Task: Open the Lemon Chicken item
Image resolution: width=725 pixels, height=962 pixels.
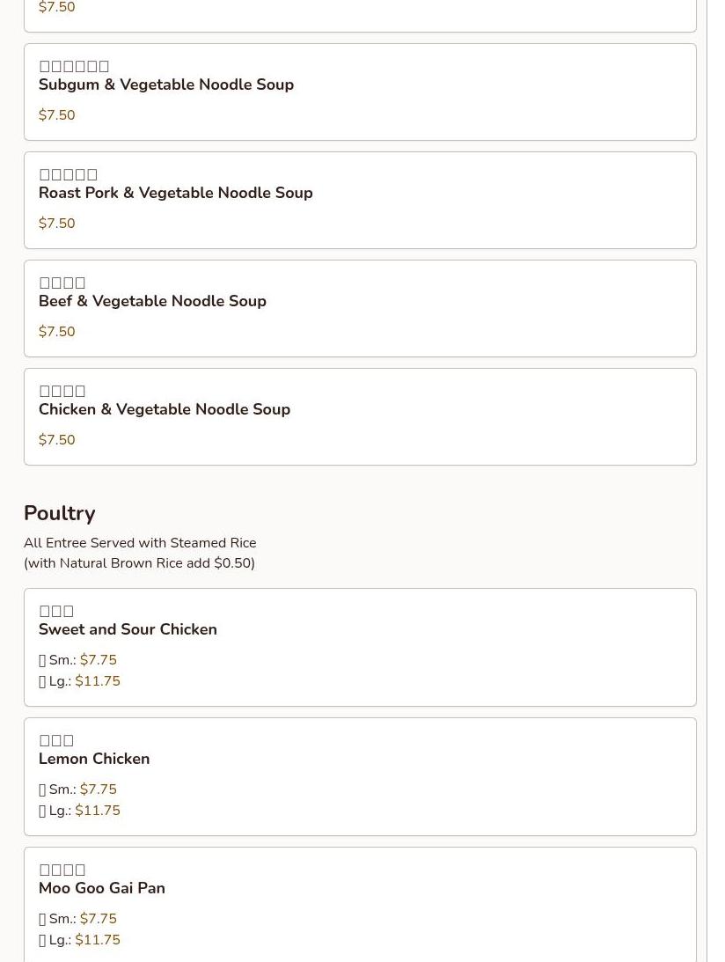Action: click(x=94, y=760)
